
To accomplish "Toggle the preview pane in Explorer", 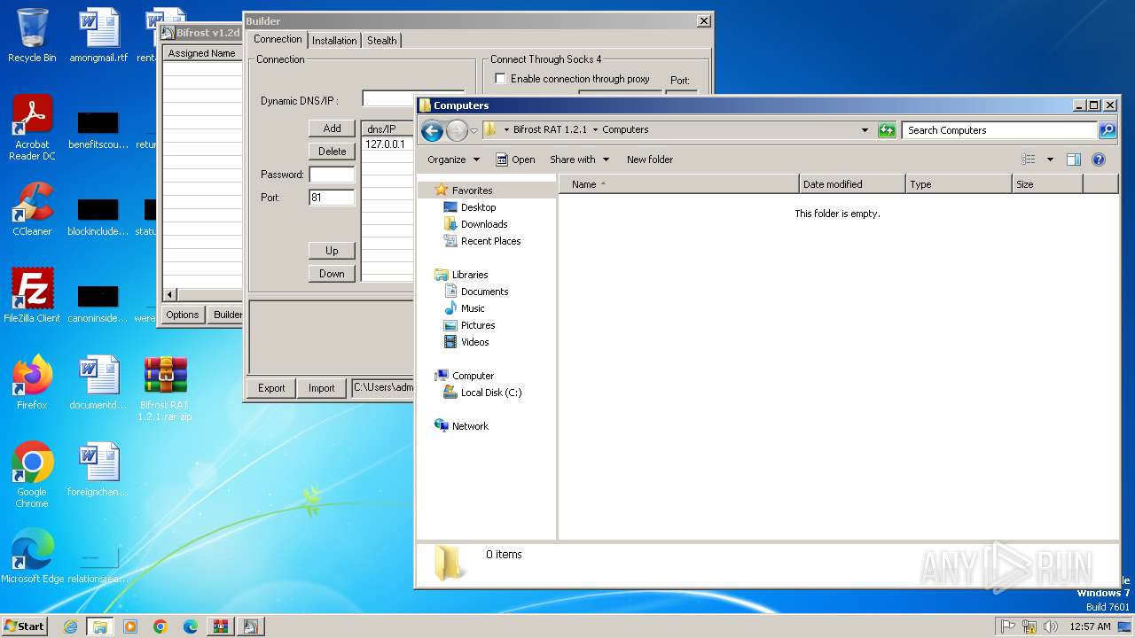I will [x=1074, y=159].
